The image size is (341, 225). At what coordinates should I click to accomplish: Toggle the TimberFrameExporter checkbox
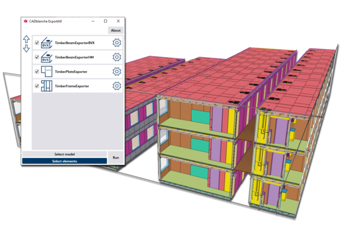click(x=37, y=86)
